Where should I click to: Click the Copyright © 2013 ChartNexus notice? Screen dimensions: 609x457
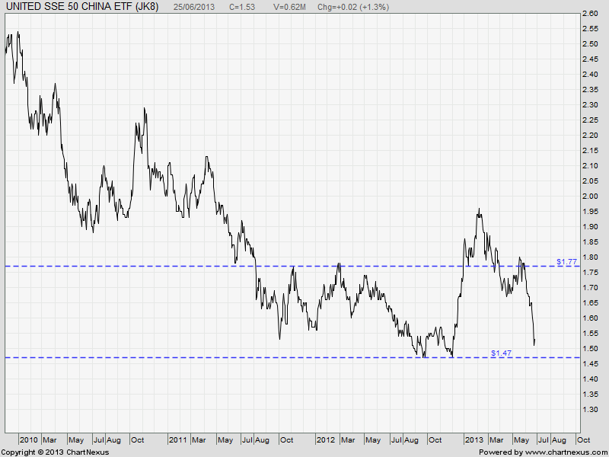[56, 452]
